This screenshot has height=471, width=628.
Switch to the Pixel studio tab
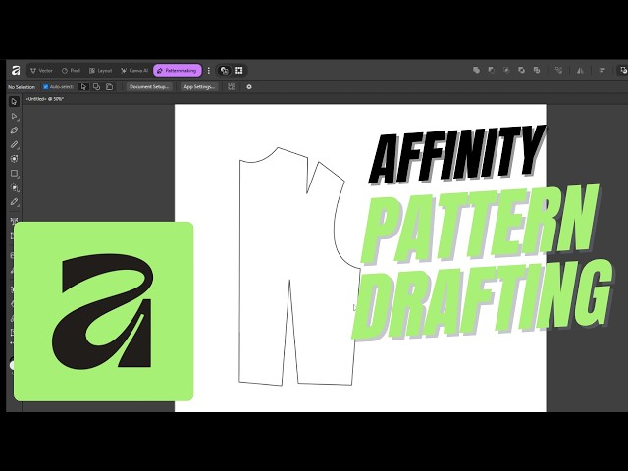[71, 71]
